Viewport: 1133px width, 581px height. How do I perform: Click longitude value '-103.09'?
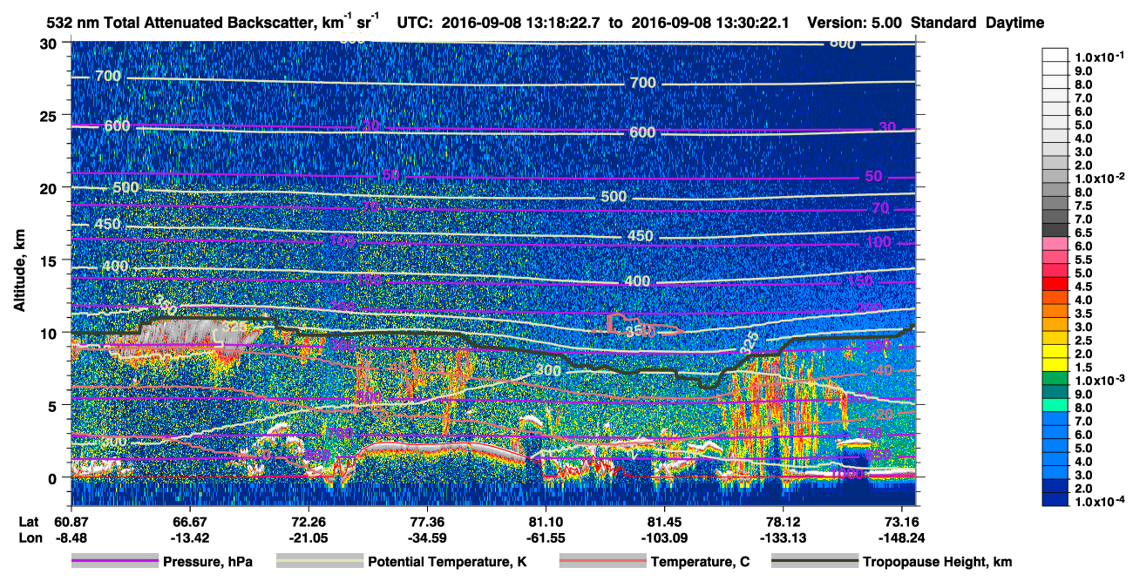[665, 538]
